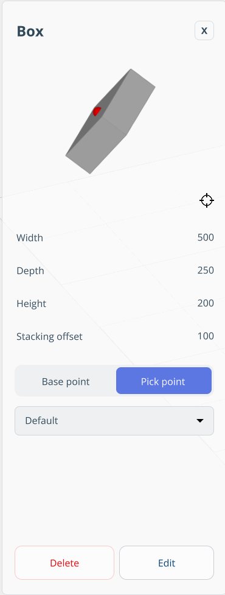The image size is (225, 595).
Task: Click the Depth value 250
Action: [206, 270]
